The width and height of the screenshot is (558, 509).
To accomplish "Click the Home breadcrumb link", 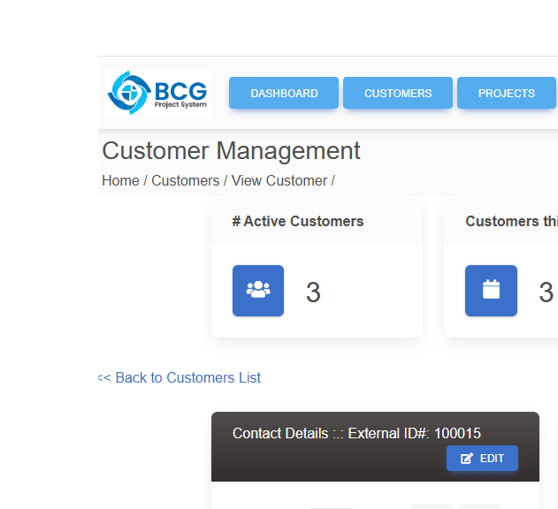I will [120, 180].
